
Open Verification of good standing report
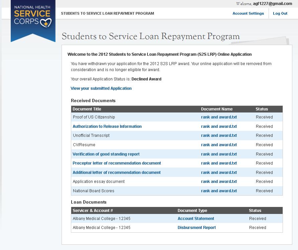click(106, 154)
